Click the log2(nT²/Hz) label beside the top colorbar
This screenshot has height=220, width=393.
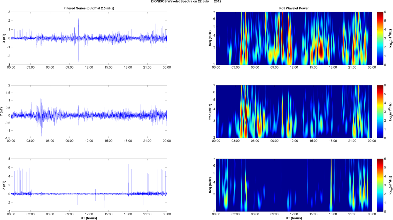click(x=390, y=38)
